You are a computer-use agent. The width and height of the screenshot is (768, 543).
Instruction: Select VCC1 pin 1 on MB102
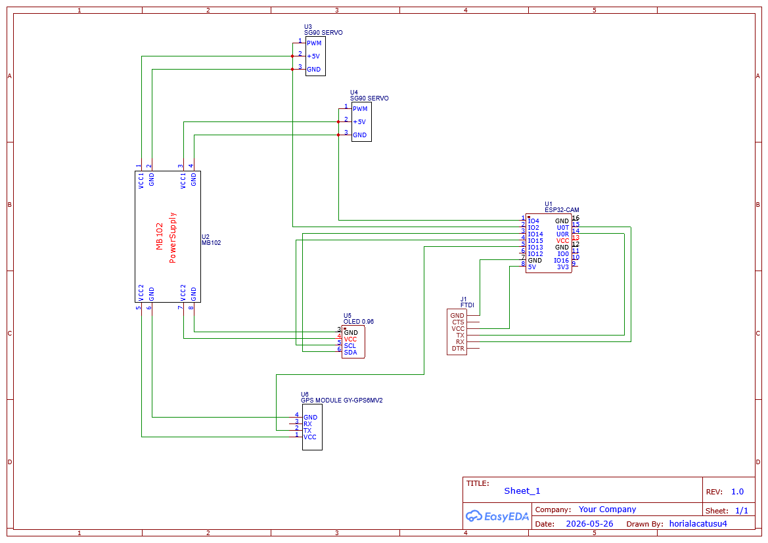(x=141, y=180)
